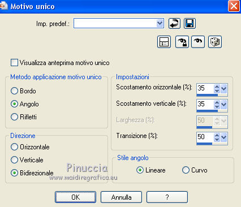Randomize parameters with the dice icon
The width and height of the screenshot is (241, 207).
[x=215, y=42]
